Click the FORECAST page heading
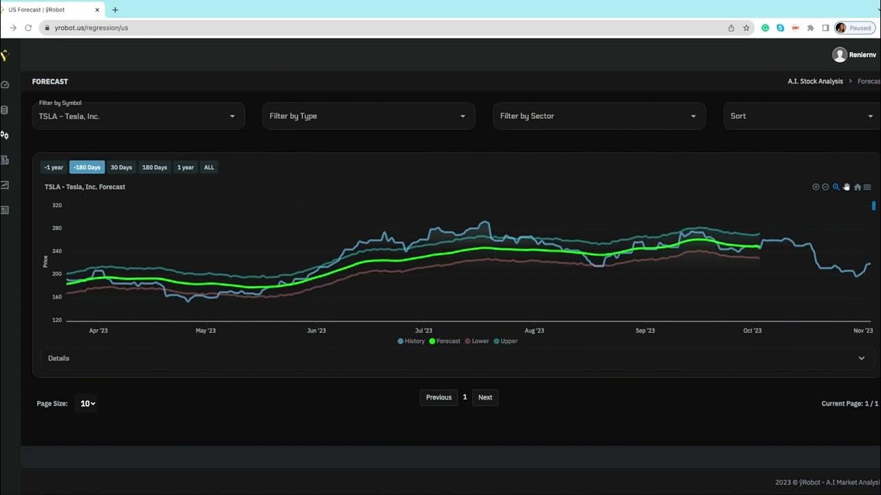The height and width of the screenshot is (495, 881). tap(50, 81)
